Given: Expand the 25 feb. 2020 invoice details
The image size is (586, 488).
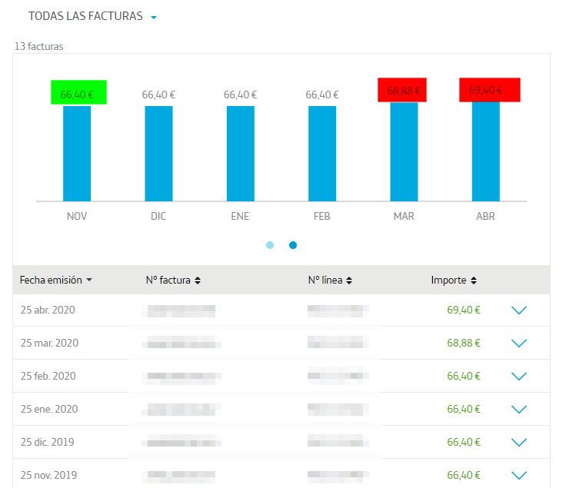Looking at the screenshot, I should (519, 377).
